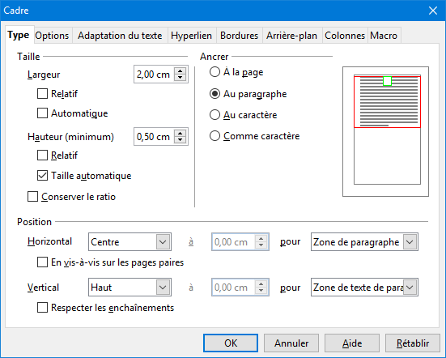446x358 pixels.
Task: Click the green anchor square in preview
Action: click(387, 81)
